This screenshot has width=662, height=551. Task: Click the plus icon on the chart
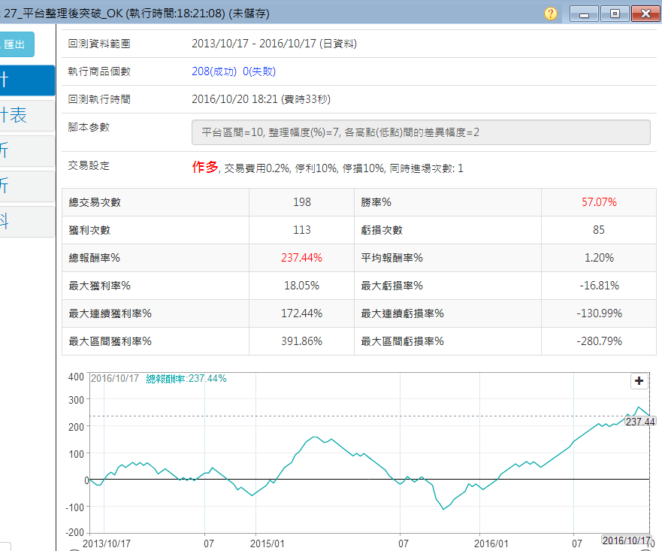tap(639, 381)
